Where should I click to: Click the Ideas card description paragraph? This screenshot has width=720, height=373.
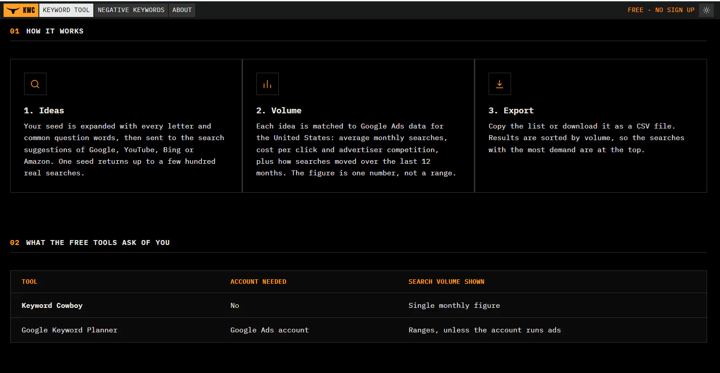(124, 149)
